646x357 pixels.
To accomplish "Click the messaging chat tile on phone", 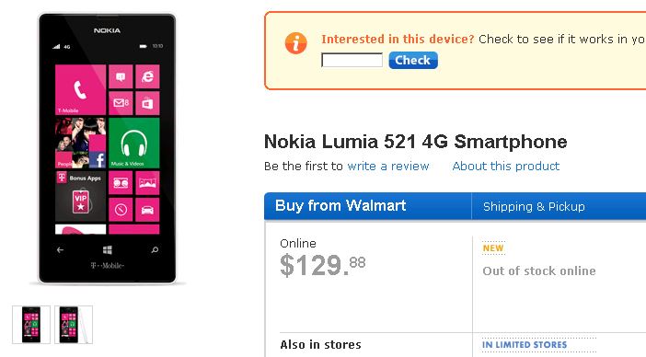I will [x=121, y=76].
